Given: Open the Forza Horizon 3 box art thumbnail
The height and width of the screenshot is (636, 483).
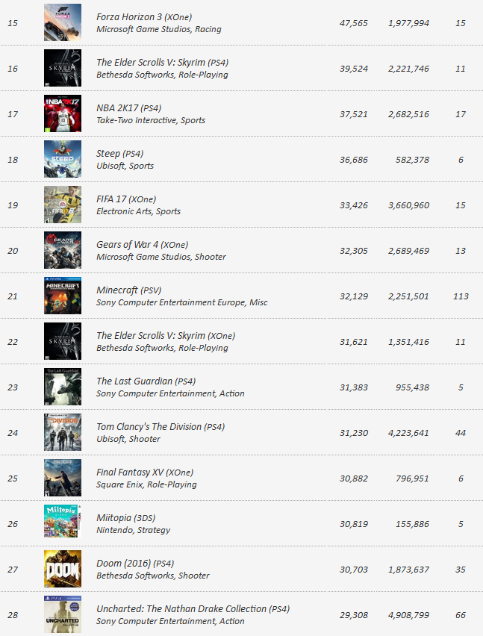Looking at the screenshot, I should 63,22.
